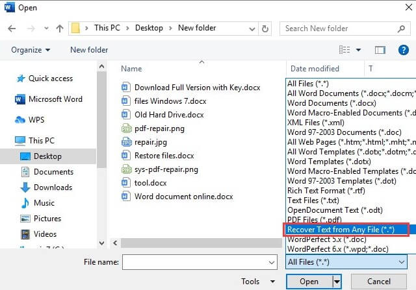Click the New folder button
416x290 pixels.
pyautogui.click(x=89, y=50)
